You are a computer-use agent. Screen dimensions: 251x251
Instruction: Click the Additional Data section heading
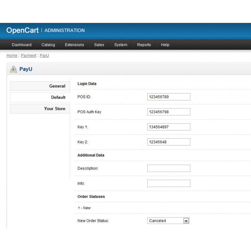pos(91,155)
